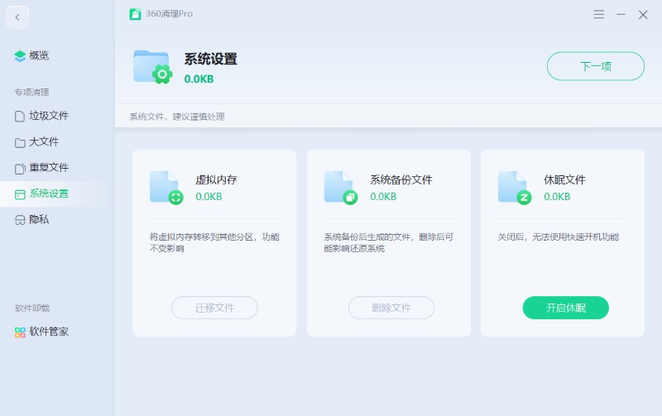The width and height of the screenshot is (662, 416).
Task: Click the system settings folder gear icon
Action: tap(153, 67)
